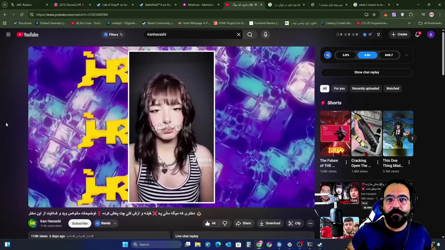Click the Remix button

click(103, 223)
